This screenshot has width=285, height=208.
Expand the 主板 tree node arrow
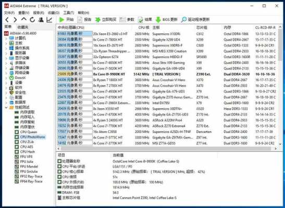pyautogui.click(x=6, y=43)
